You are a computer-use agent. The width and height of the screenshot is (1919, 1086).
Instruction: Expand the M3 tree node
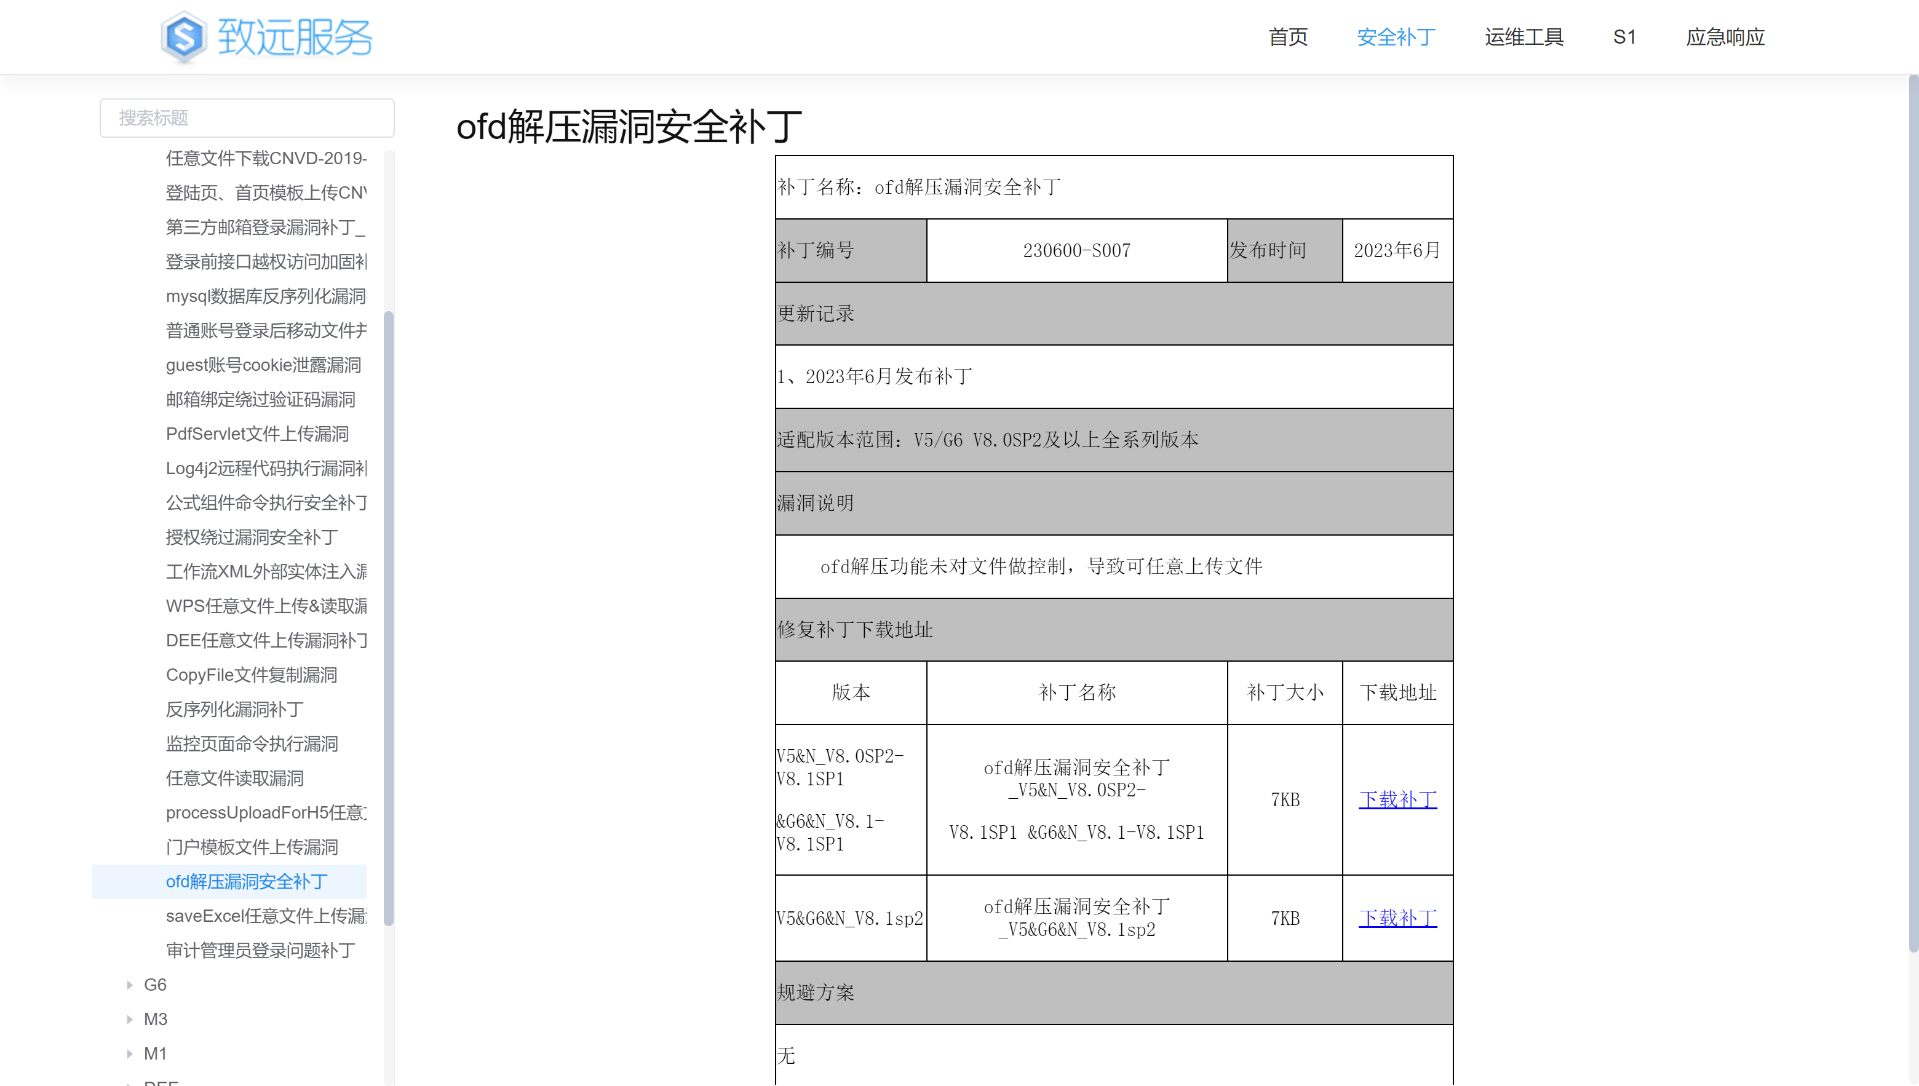(x=130, y=1019)
